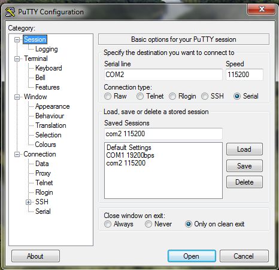Load the selected saved session

click(x=244, y=149)
